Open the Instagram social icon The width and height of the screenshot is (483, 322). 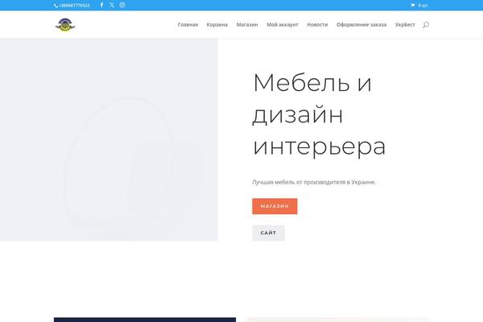122,5
